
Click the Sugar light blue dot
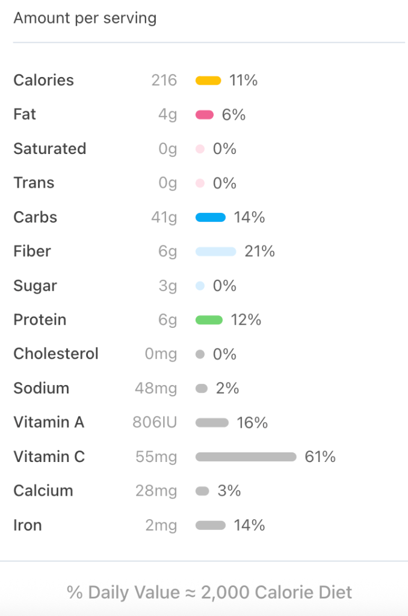coord(200,286)
